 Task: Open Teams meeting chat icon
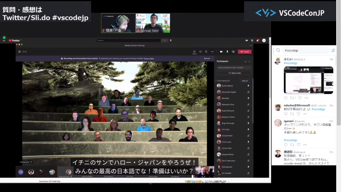tap(200, 52)
